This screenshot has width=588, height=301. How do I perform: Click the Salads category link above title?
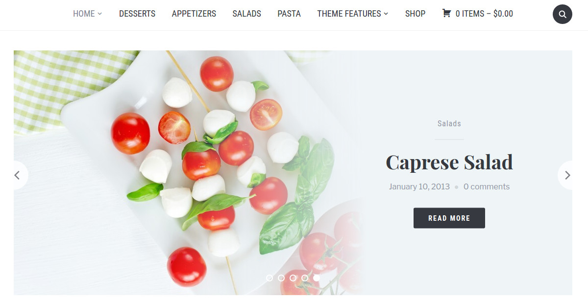(449, 124)
